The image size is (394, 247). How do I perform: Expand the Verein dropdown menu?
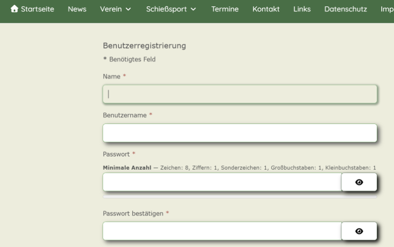[115, 9]
